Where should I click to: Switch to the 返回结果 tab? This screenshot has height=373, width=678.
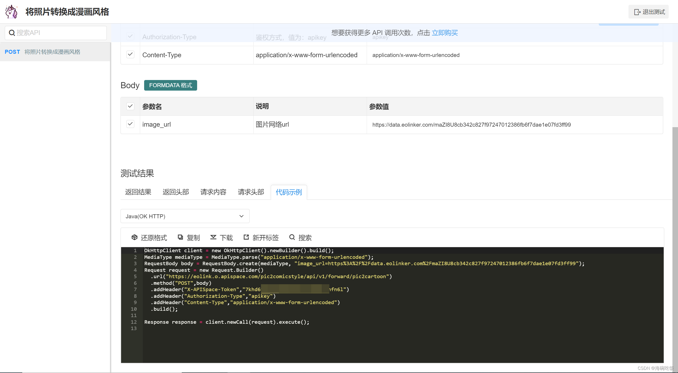pos(138,192)
